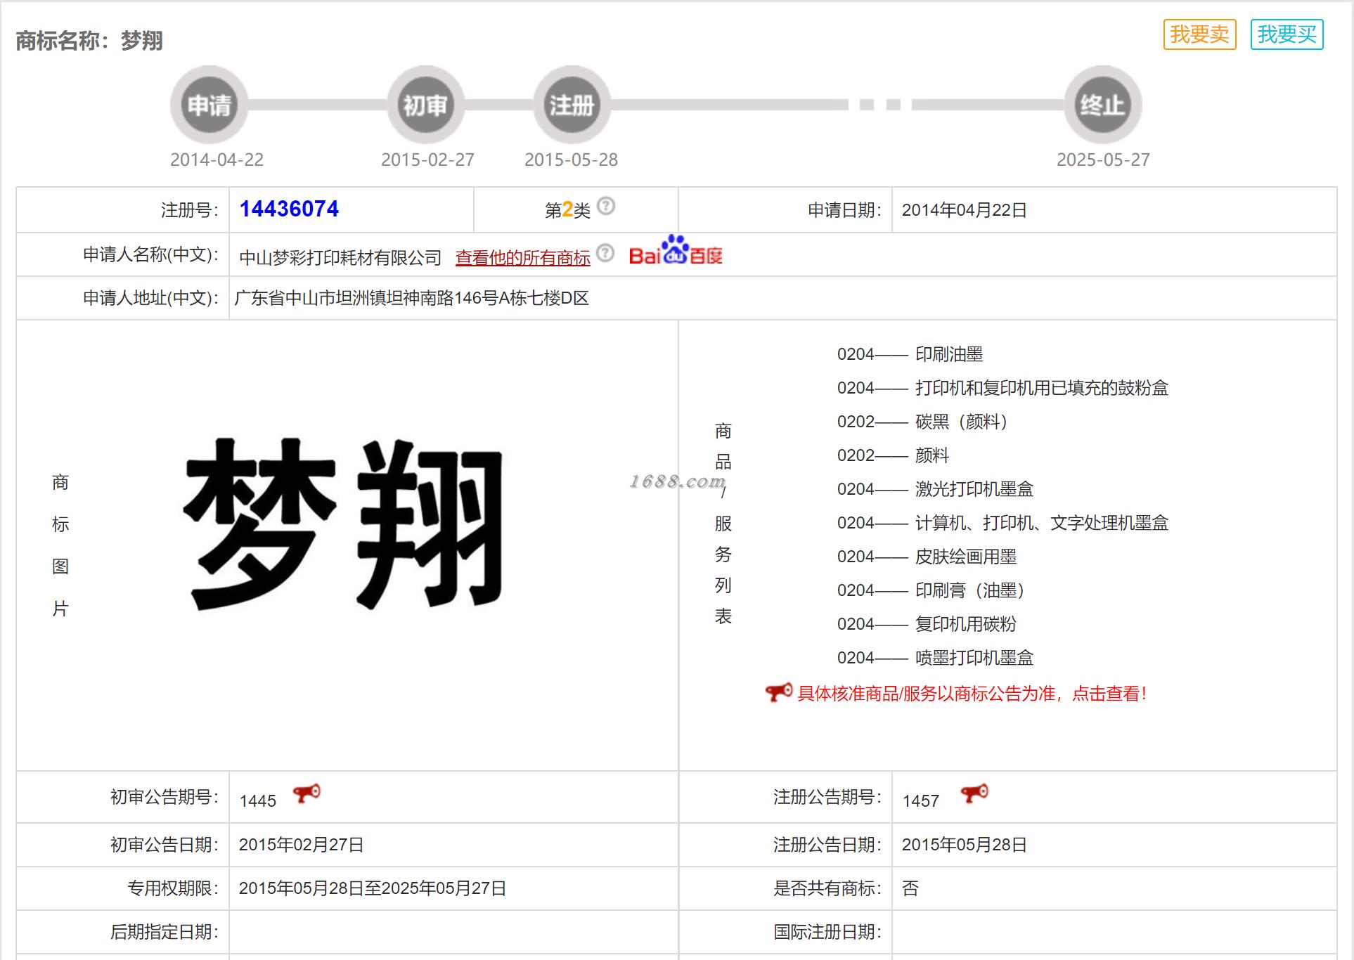Screen dimensions: 1354x960
Task: Click the help icon after 查看他的所有商标
Action: 605,253
